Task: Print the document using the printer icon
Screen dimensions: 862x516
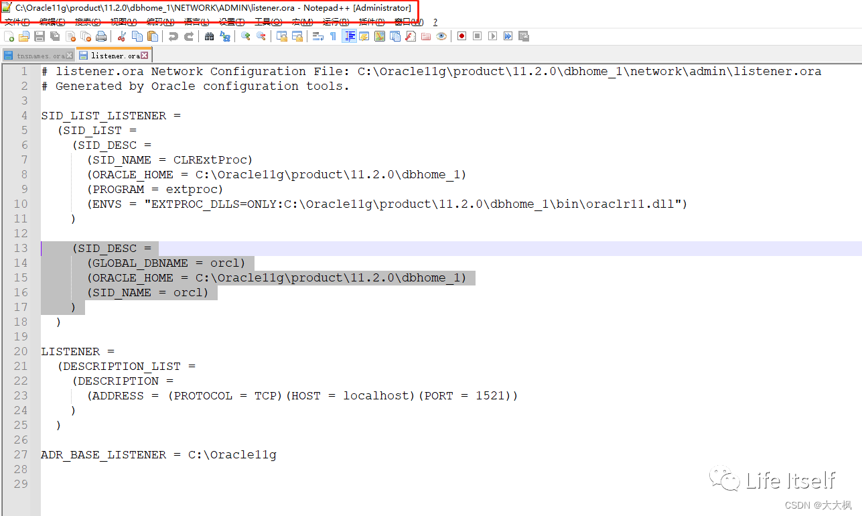Action: pyautogui.click(x=101, y=36)
